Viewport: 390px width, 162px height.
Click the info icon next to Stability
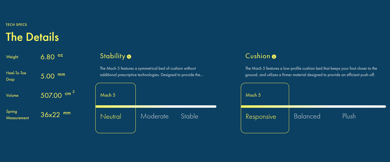click(x=129, y=57)
